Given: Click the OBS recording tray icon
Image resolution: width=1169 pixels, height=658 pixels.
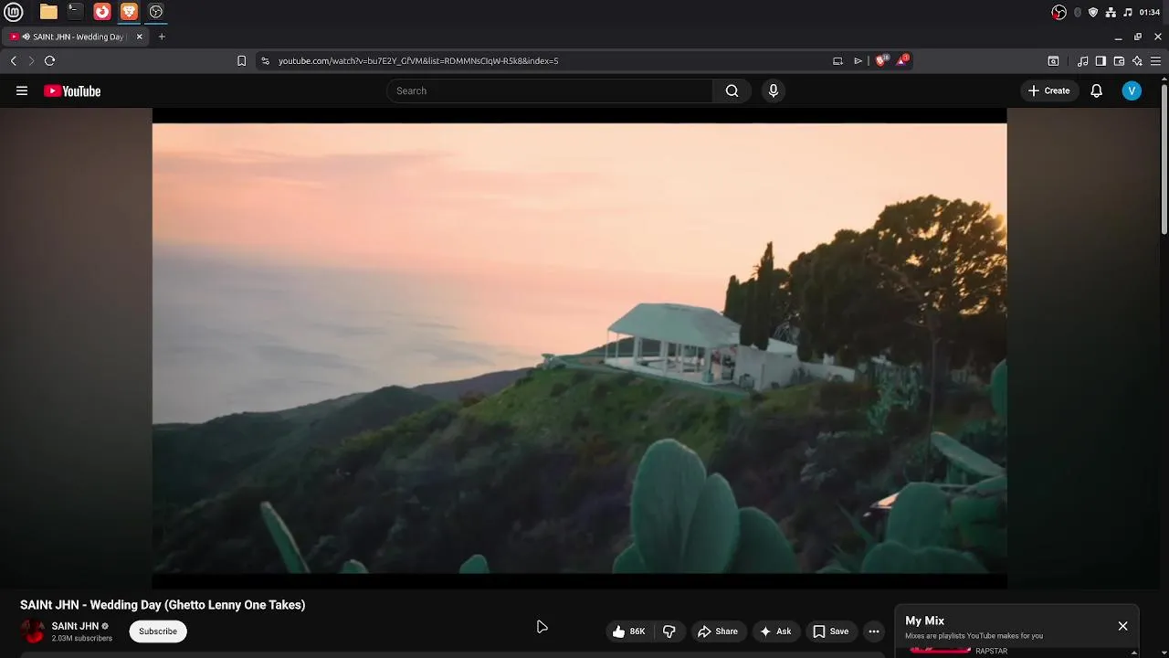Looking at the screenshot, I should click(1059, 12).
